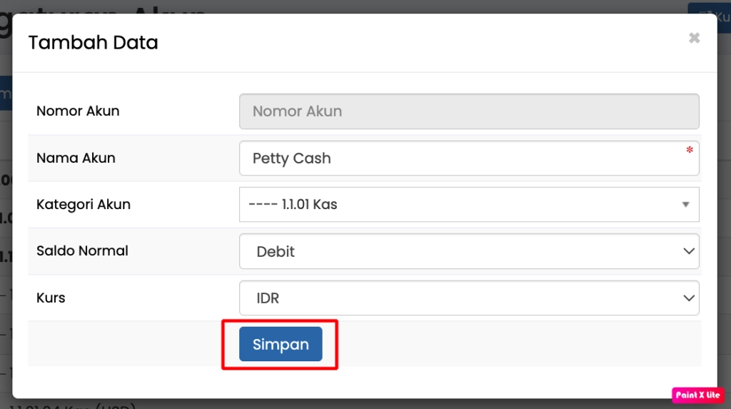Image resolution: width=731 pixels, height=409 pixels.
Task: Click the chevron on the Kurs select
Action: click(689, 298)
